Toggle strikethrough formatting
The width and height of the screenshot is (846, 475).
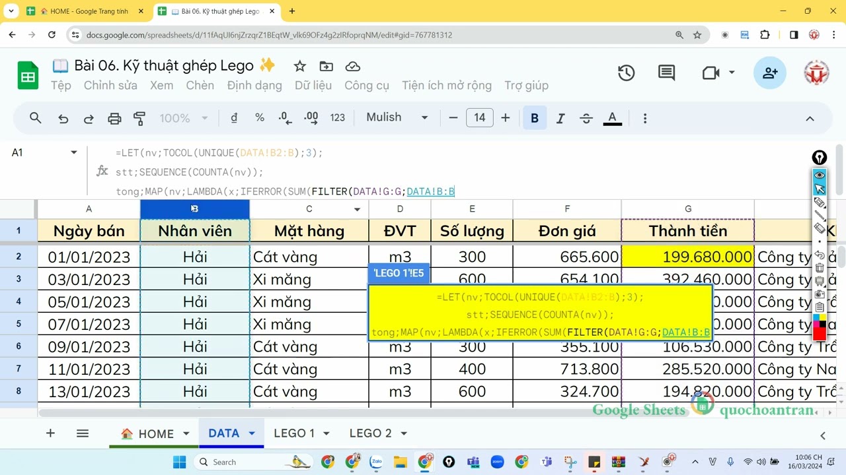coord(586,118)
